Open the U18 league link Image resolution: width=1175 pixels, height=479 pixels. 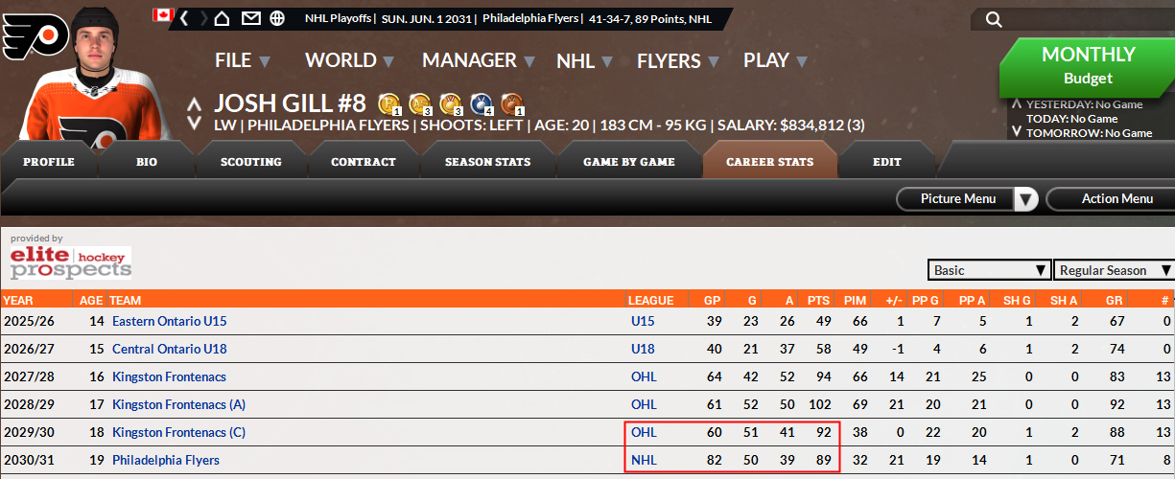tap(643, 349)
